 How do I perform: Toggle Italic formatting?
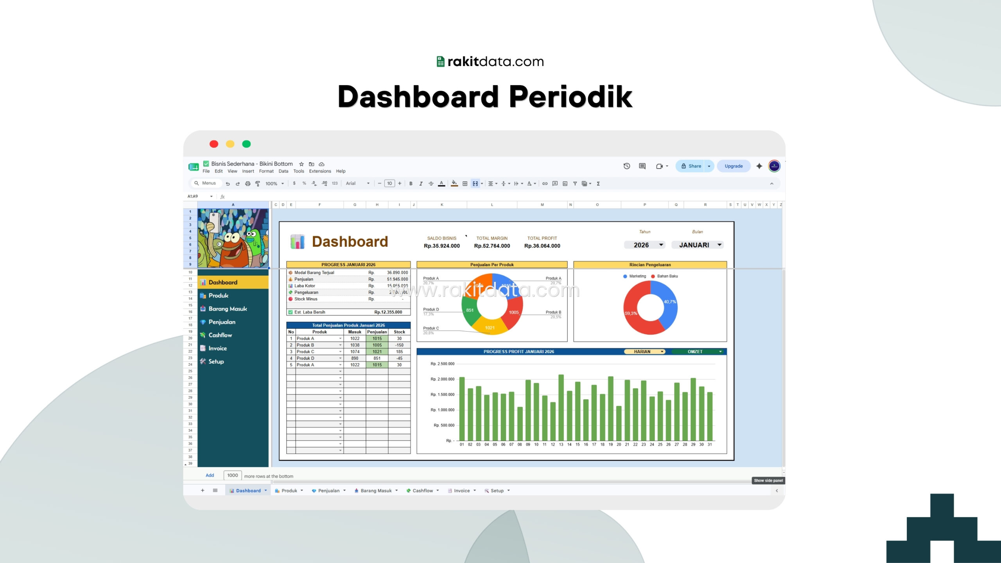pos(421,183)
